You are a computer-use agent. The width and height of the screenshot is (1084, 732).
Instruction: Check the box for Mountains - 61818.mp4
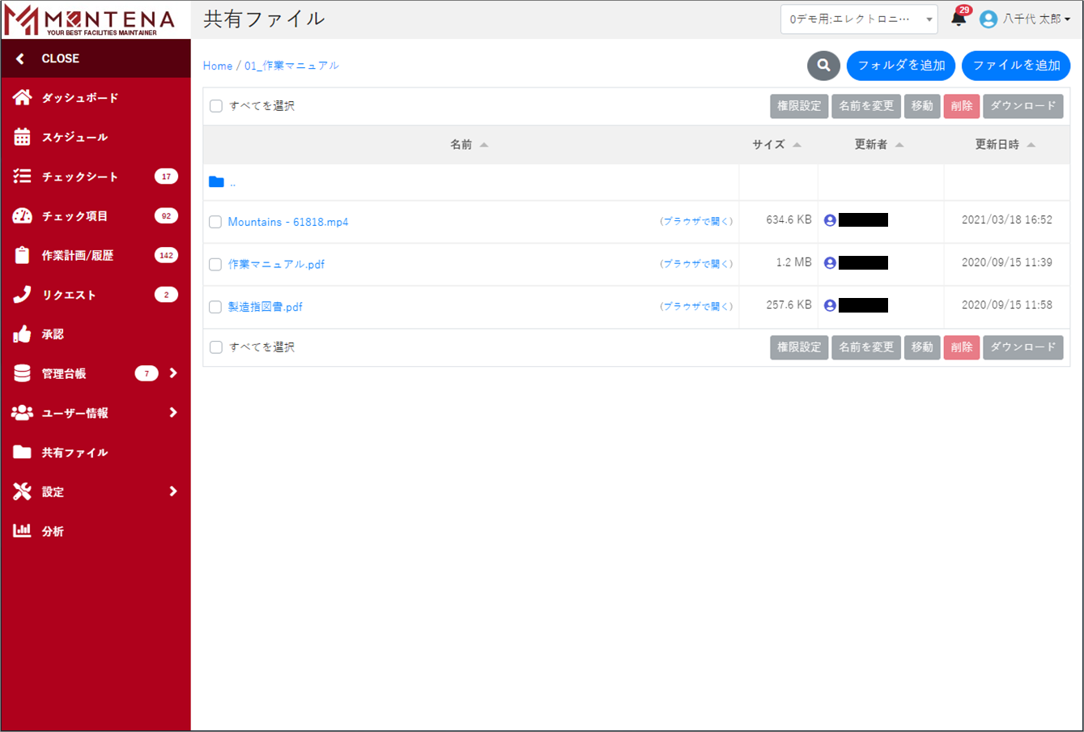point(215,222)
